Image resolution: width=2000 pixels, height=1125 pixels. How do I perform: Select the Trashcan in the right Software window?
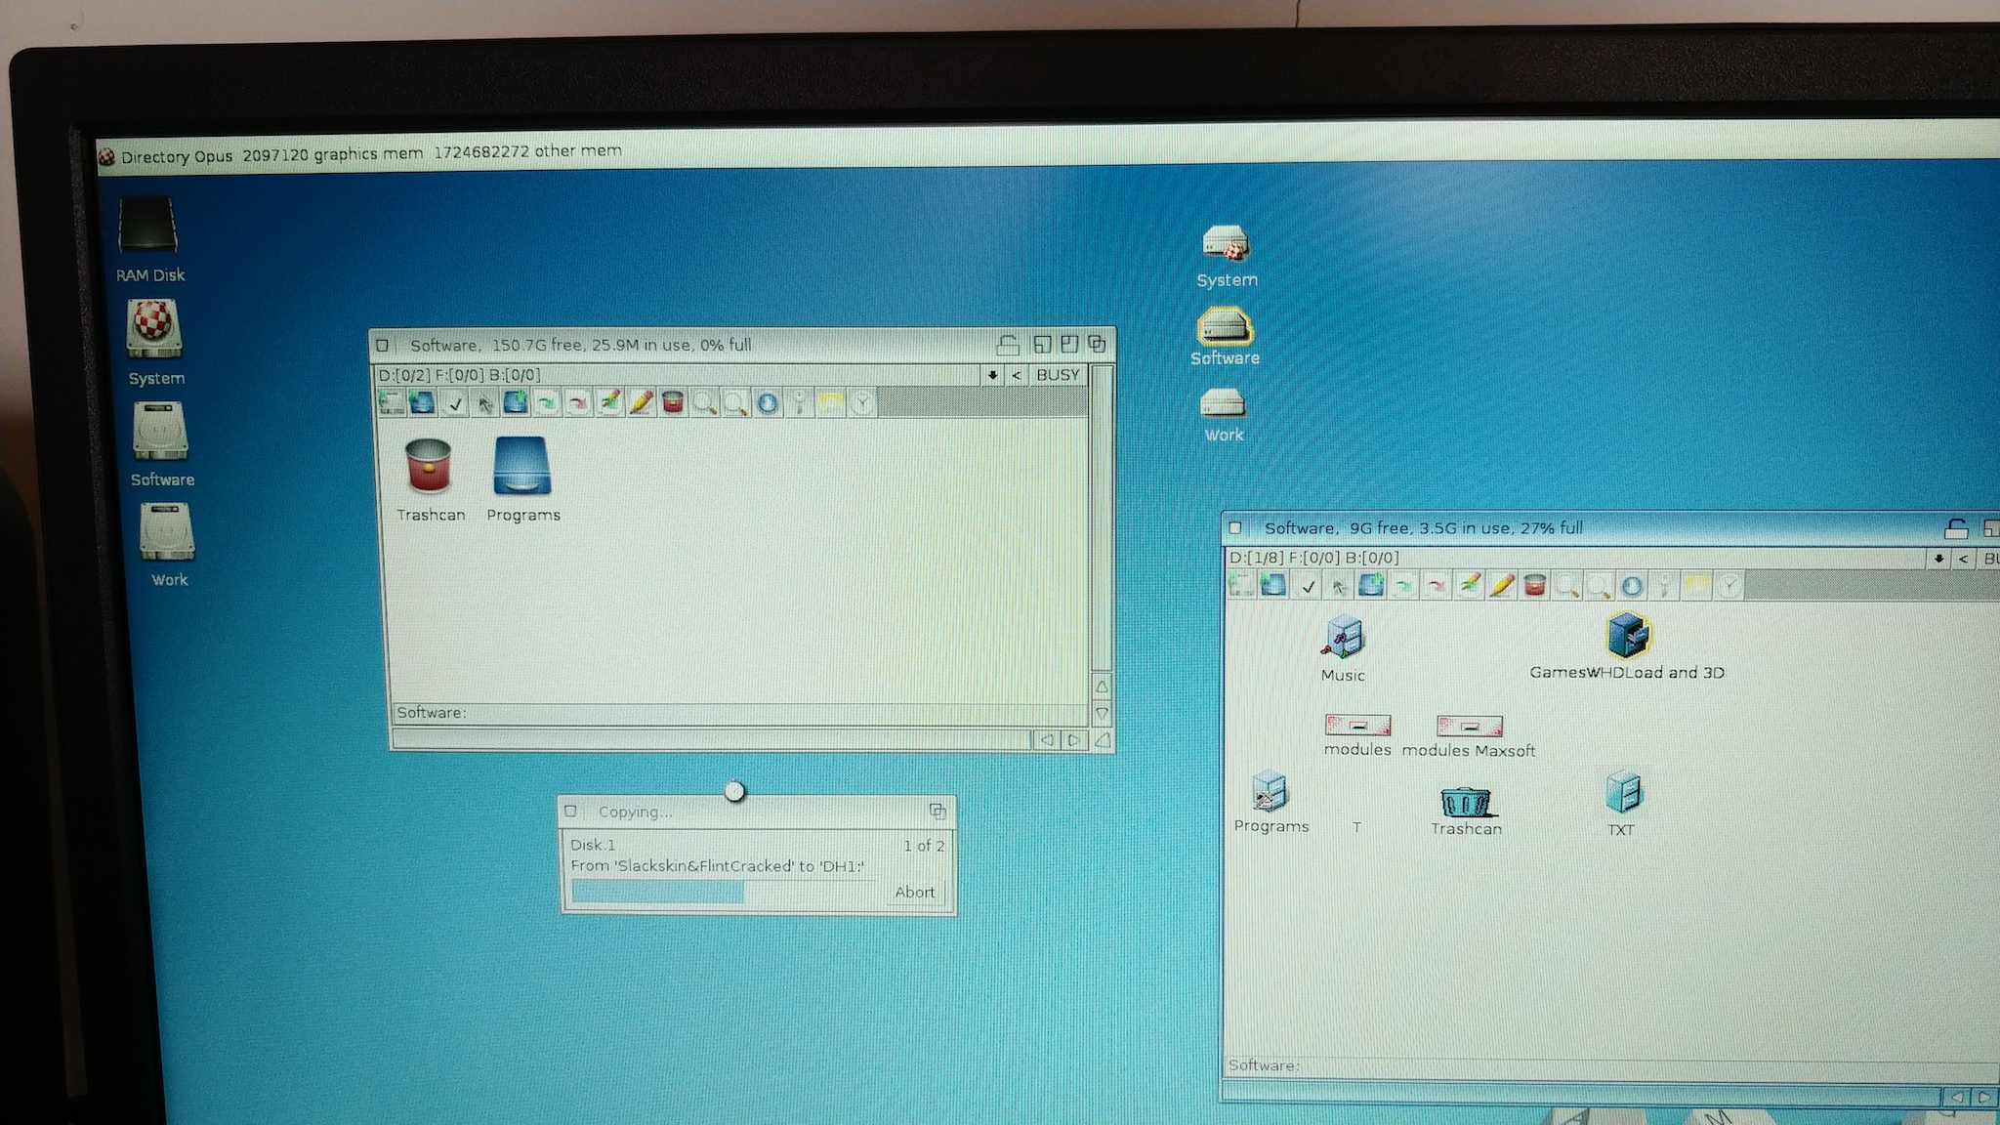click(x=1466, y=803)
